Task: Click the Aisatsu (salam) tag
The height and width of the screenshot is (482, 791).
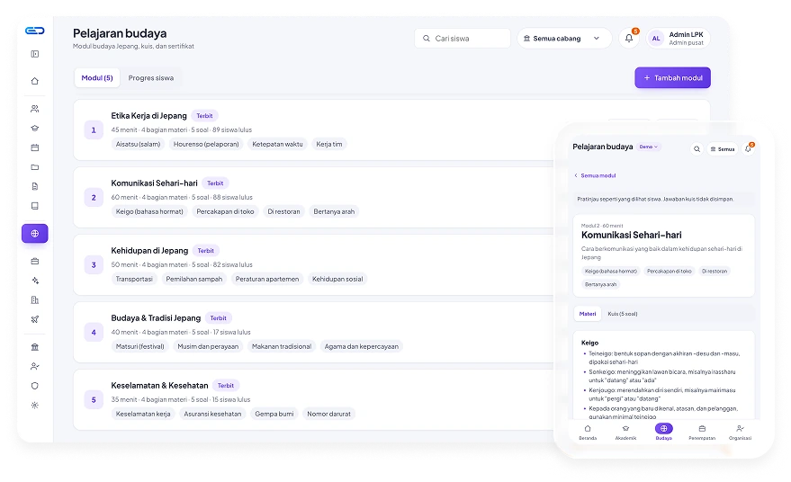Action: pyautogui.click(x=139, y=144)
